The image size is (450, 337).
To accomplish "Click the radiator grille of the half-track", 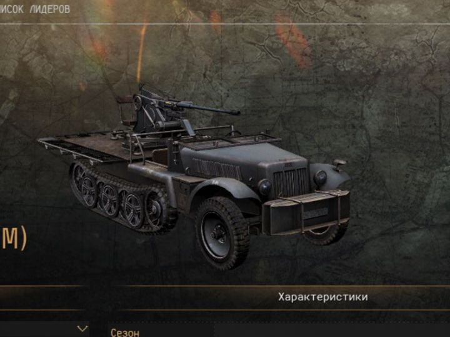I will tap(290, 182).
